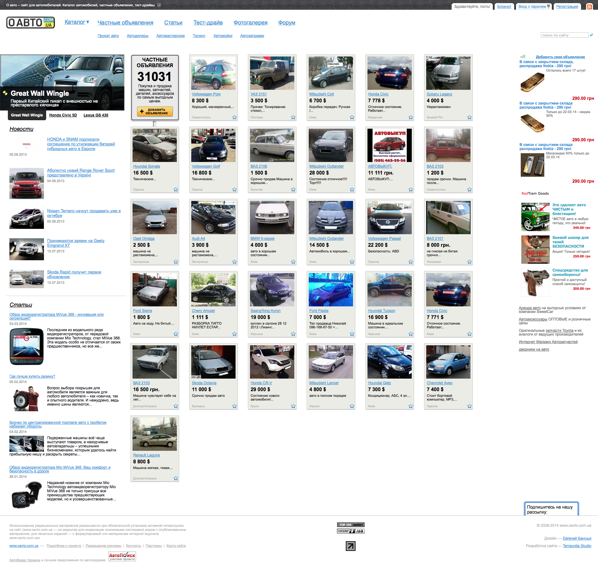Screen dimensions: 598x566
Task: Click the arrow counter icon in the footer
Action: (x=351, y=546)
